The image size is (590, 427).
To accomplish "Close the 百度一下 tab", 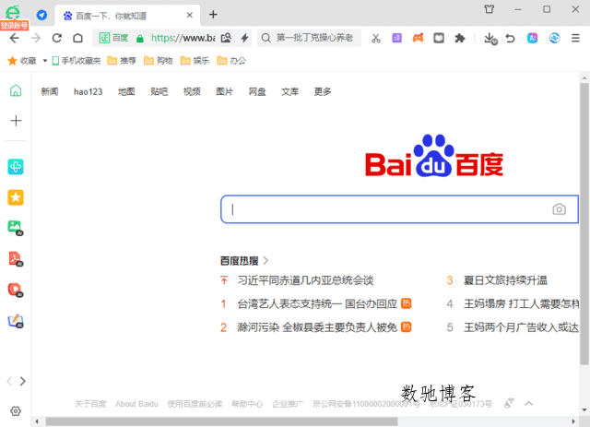I will (190, 15).
